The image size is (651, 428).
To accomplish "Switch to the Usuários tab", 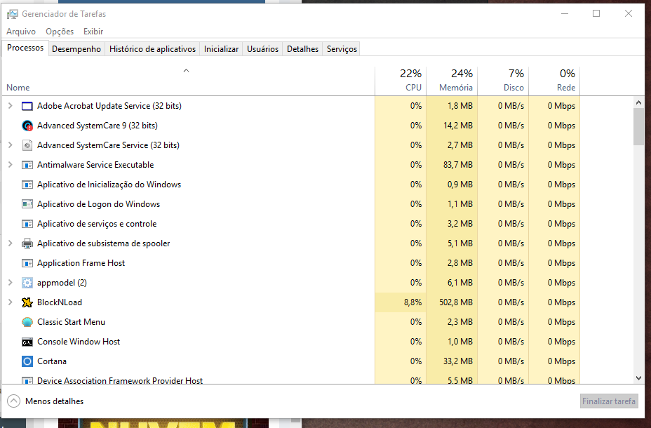I will click(263, 49).
